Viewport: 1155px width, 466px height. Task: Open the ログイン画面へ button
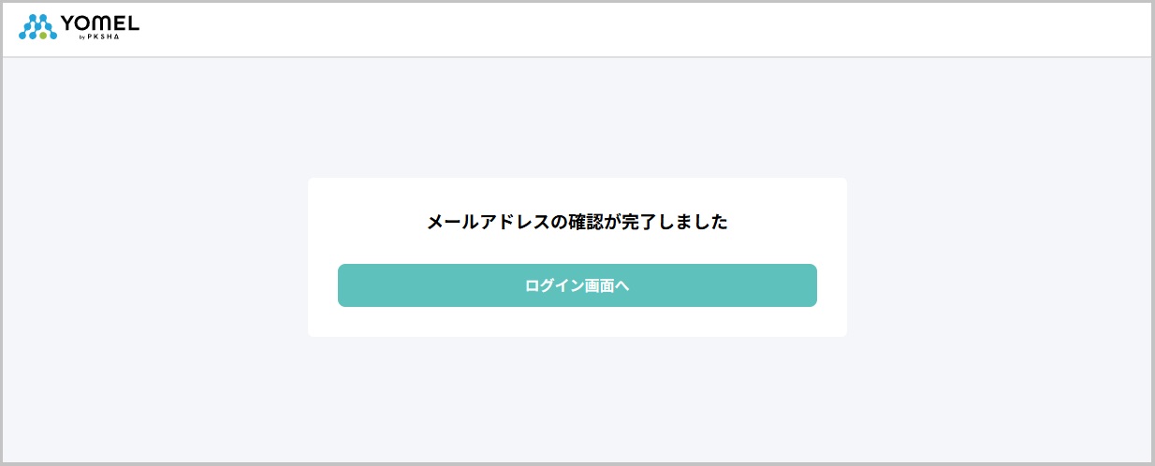pyautogui.click(x=577, y=285)
